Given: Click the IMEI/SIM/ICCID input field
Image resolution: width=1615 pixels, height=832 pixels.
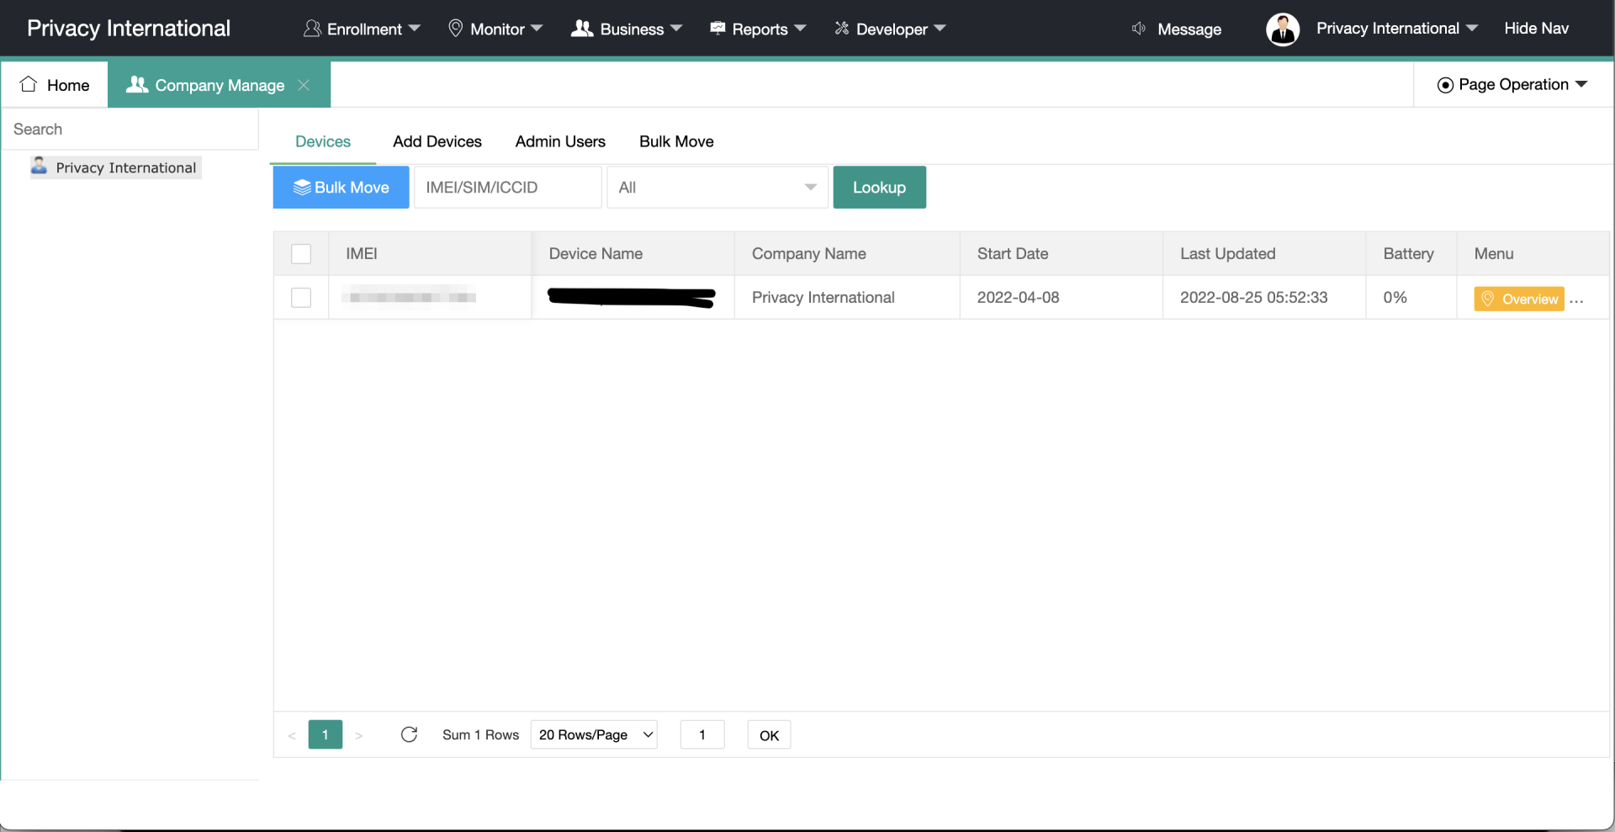Looking at the screenshot, I should [x=507, y=188].
